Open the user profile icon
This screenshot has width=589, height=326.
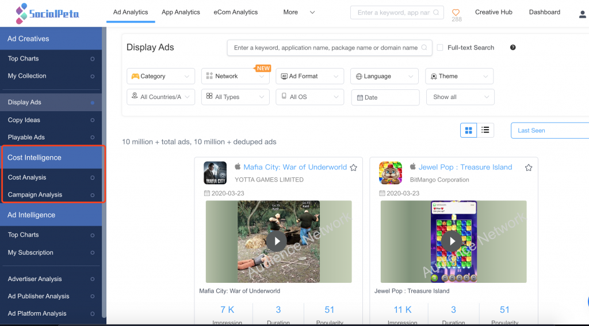582,14
